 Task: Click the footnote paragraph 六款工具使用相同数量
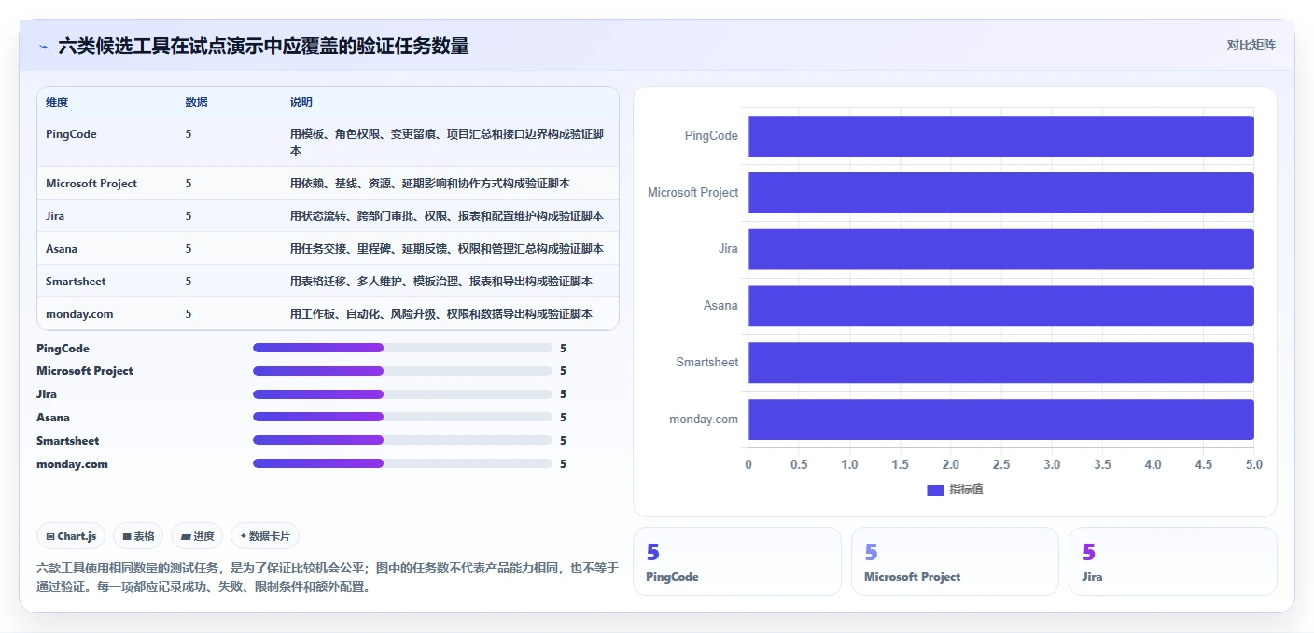[x=328, y=577]
